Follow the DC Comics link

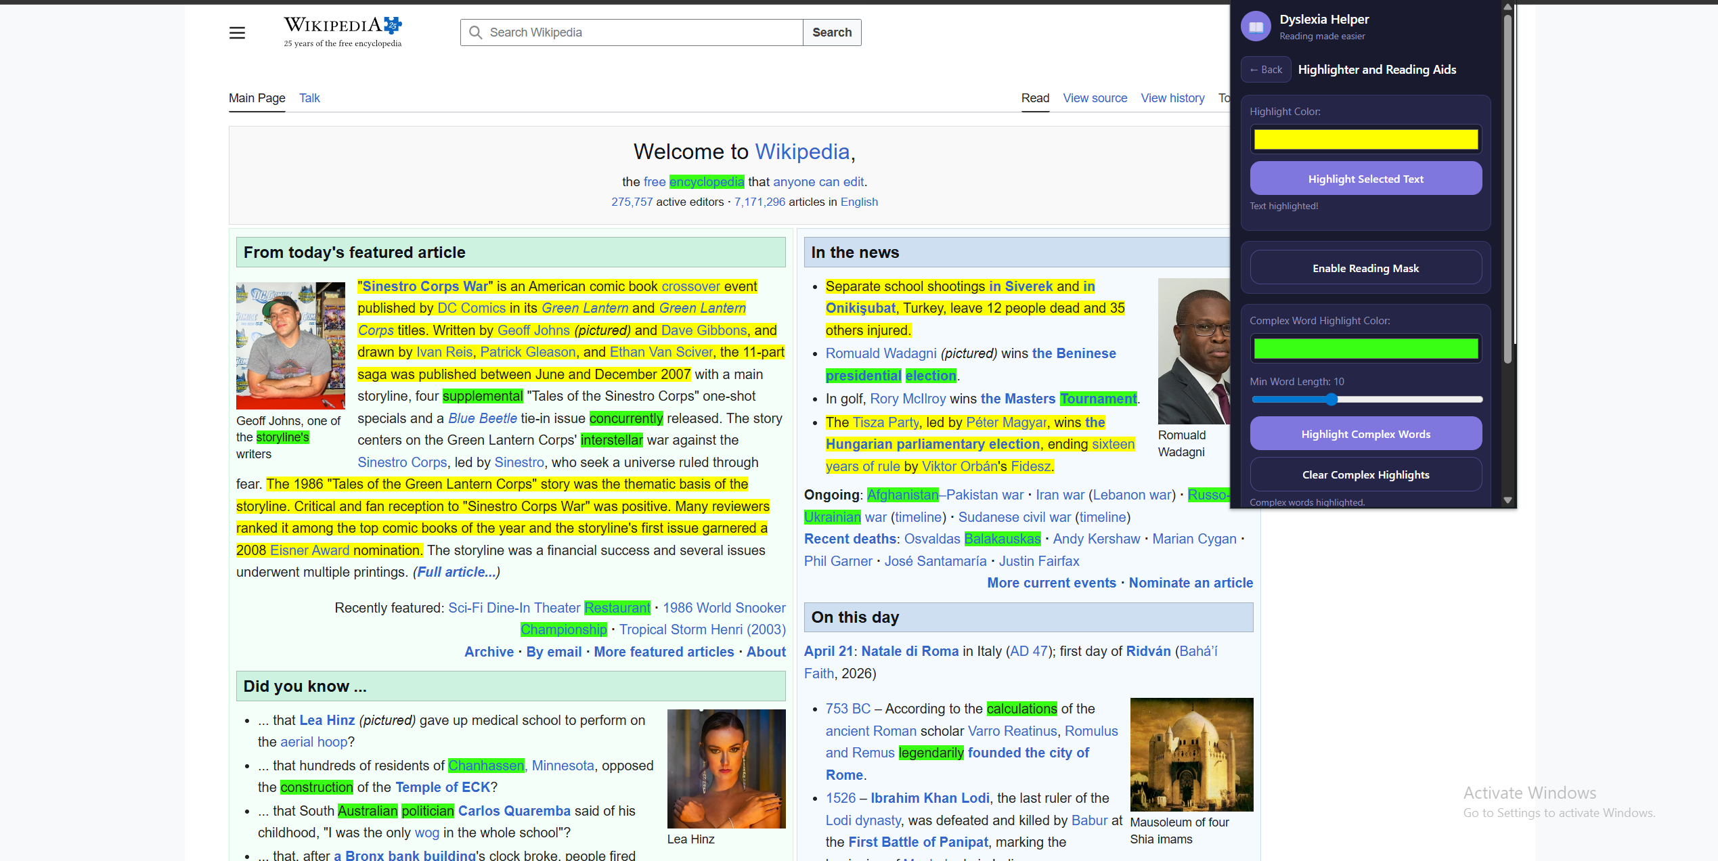pyautogui.click(x=471, y=308)
